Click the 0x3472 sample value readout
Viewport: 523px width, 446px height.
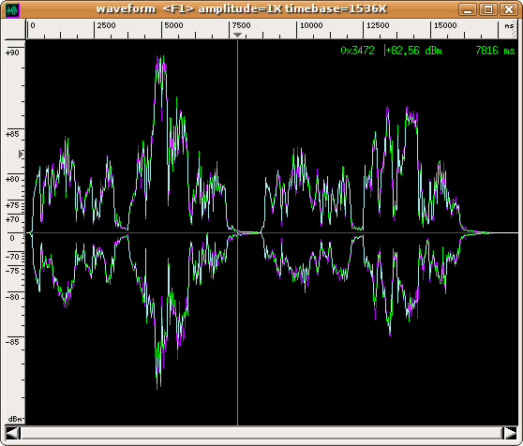357,51
